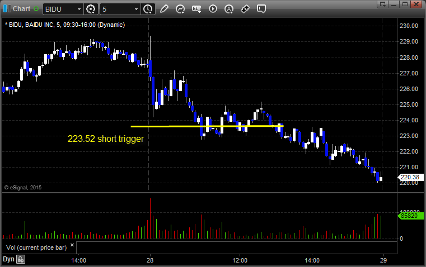
Task: Minimize the chart window
Action: click(394, 4)
